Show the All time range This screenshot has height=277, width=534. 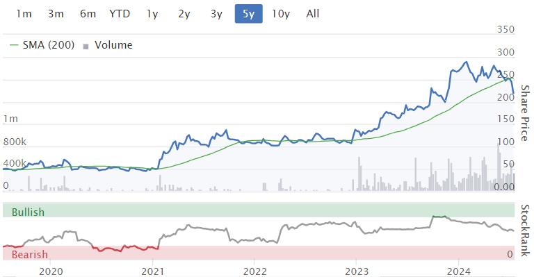[313, 14]
